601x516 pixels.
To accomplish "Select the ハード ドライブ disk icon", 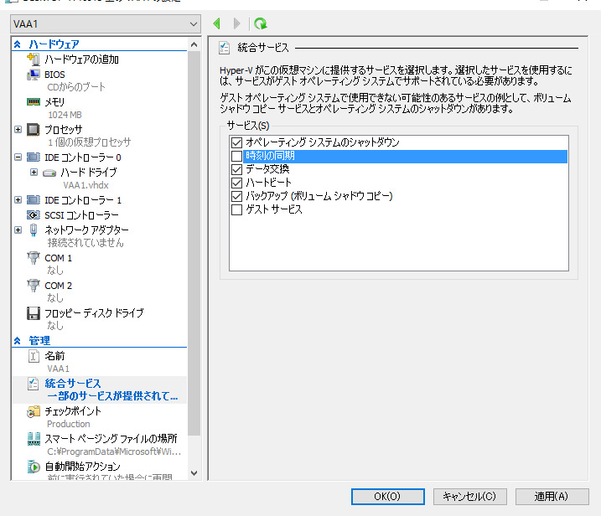I will (49, 173).
